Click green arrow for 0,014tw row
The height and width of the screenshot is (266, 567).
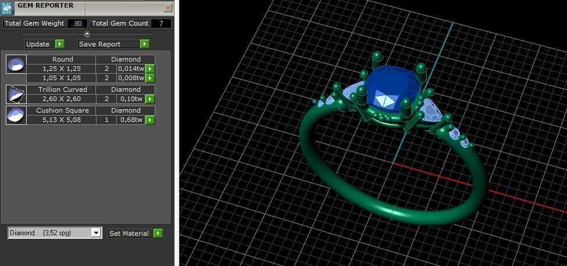149,69
